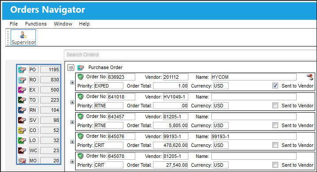The image size is (317, 172).
Task: Expand order 645078 details
Action: [x=72, y=161]
